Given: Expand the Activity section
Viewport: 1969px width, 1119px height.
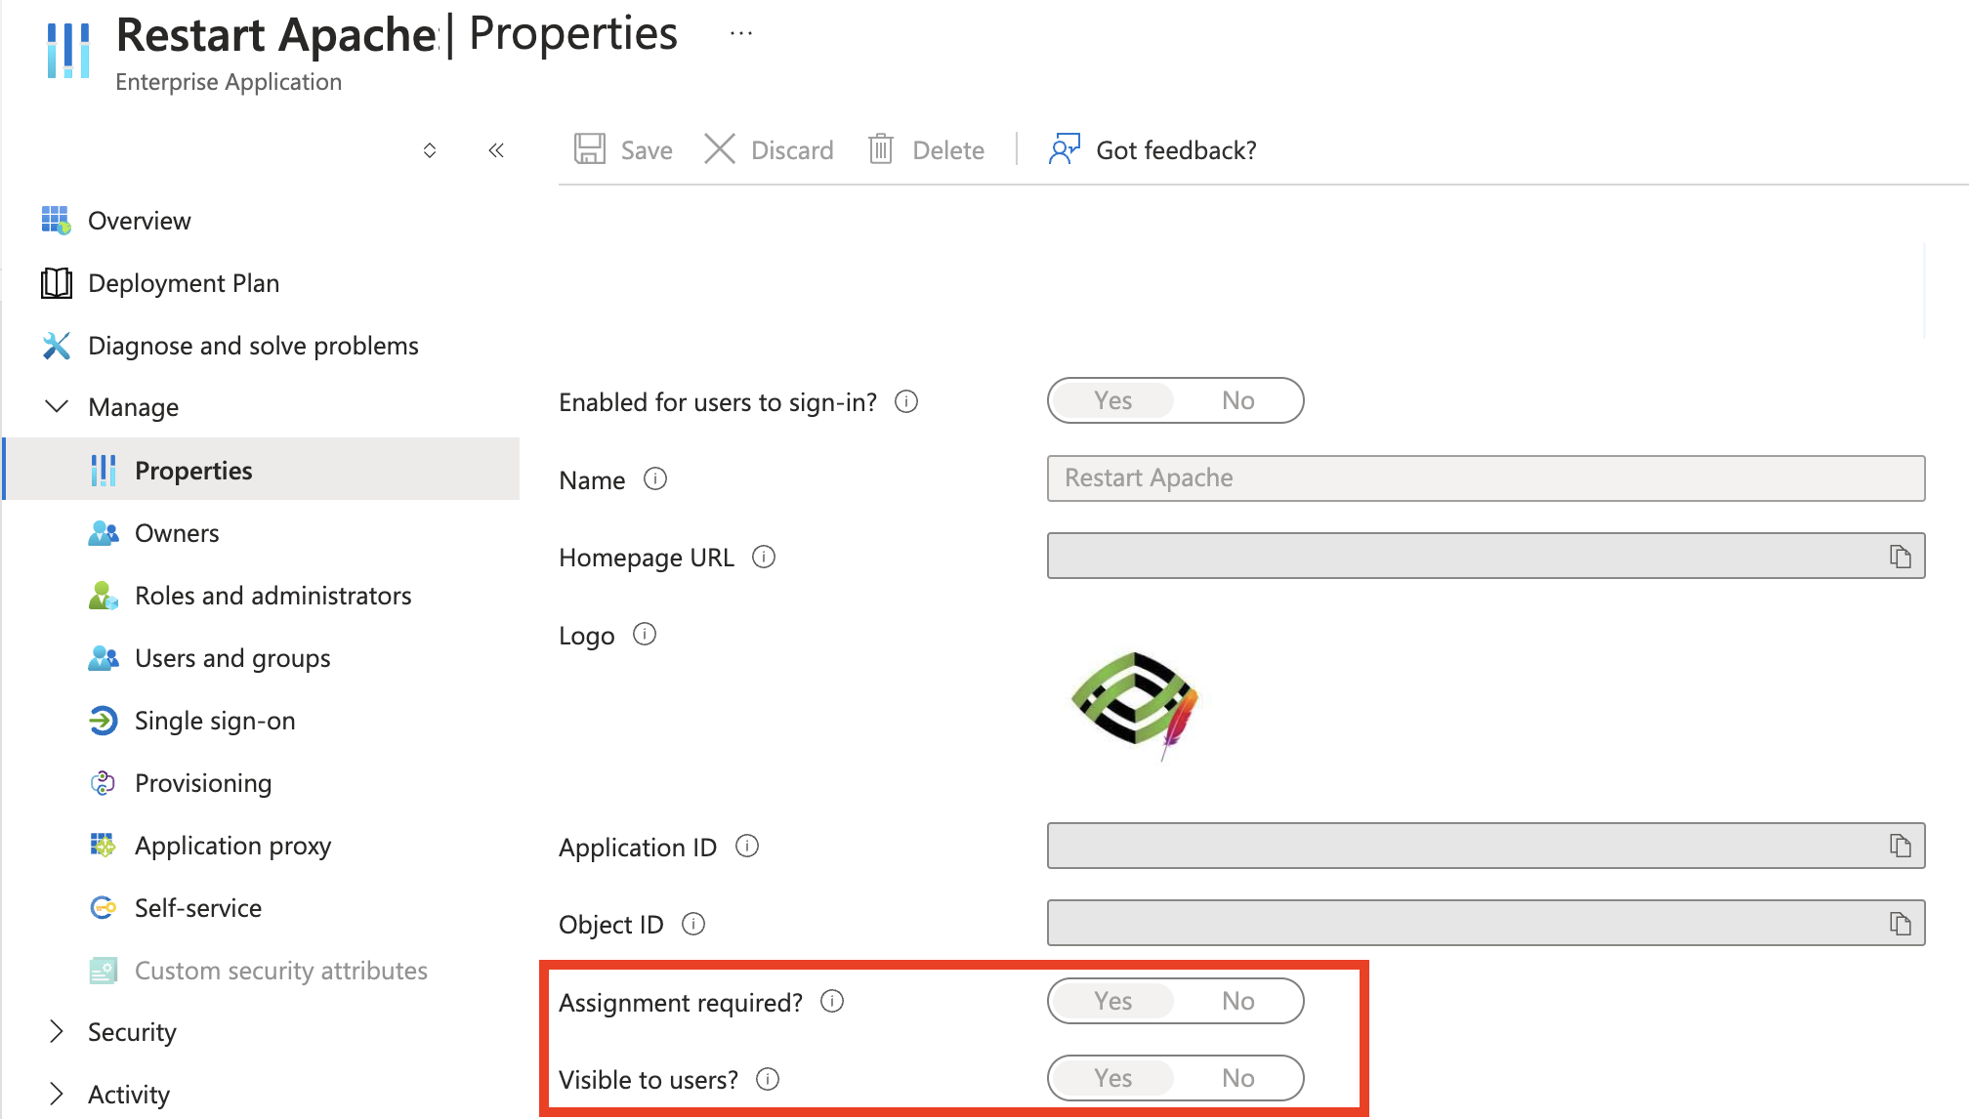Looking at the screenshot, I should click(58, 1094).
